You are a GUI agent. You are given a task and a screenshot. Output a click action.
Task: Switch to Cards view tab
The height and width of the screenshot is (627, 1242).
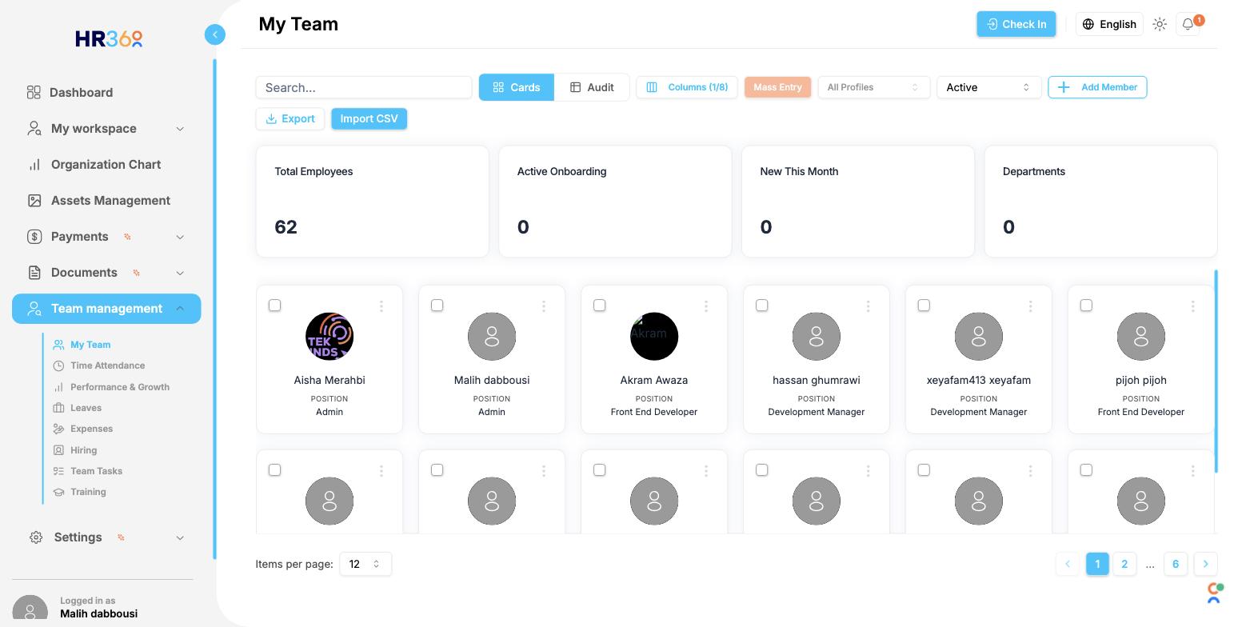tap(517, 87)
